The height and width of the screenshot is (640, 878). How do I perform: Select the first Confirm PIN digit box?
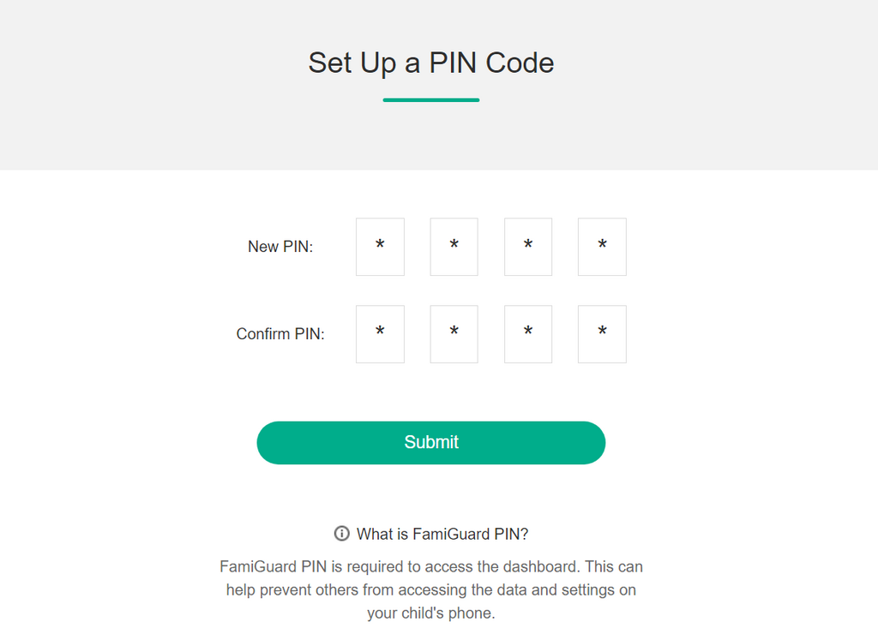click(380, 334)
